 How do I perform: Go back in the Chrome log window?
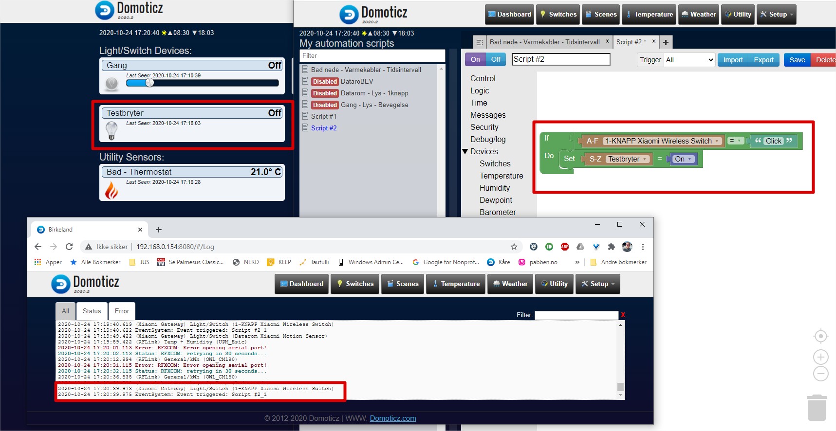(38, 247)
